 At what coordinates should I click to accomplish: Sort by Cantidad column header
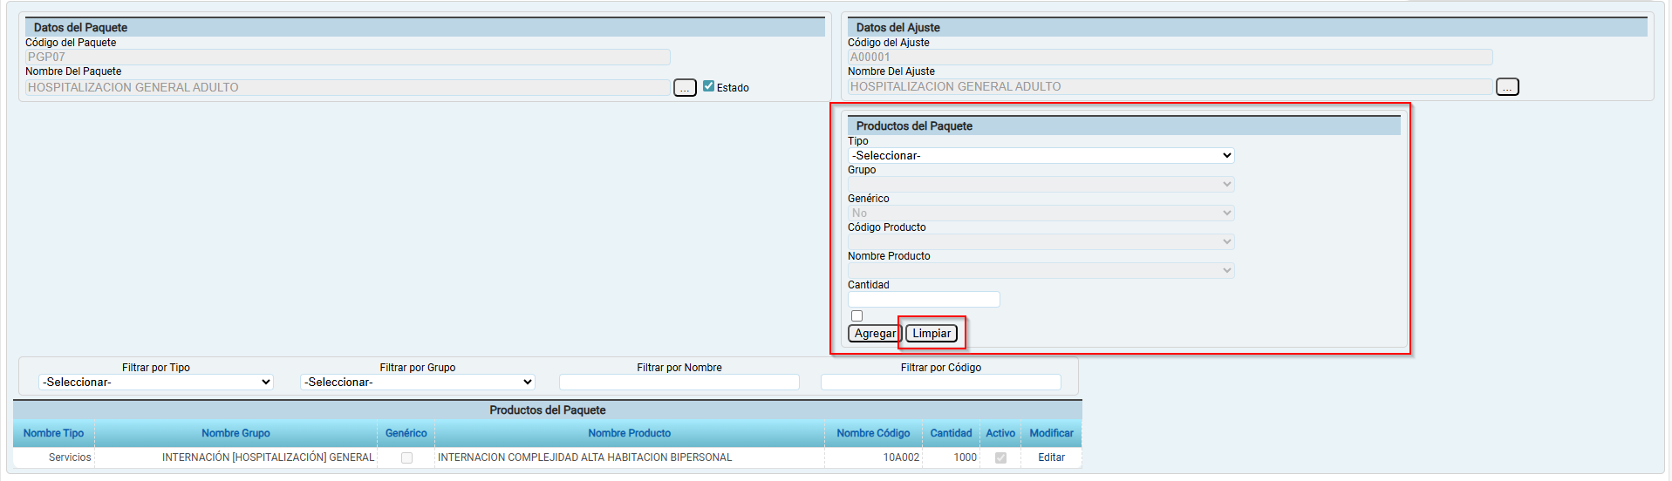click(951, 433)
